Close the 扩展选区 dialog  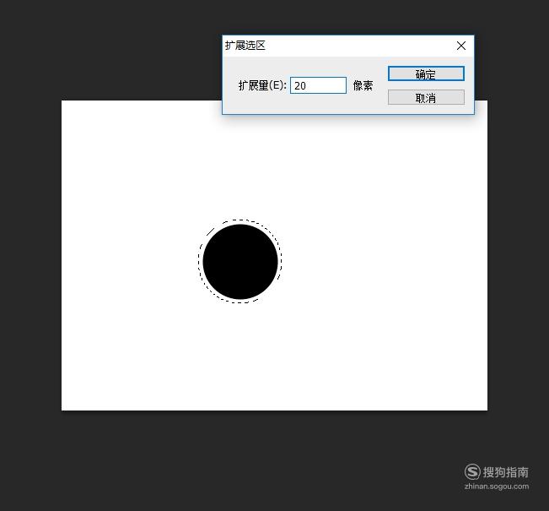pos(461,46)
